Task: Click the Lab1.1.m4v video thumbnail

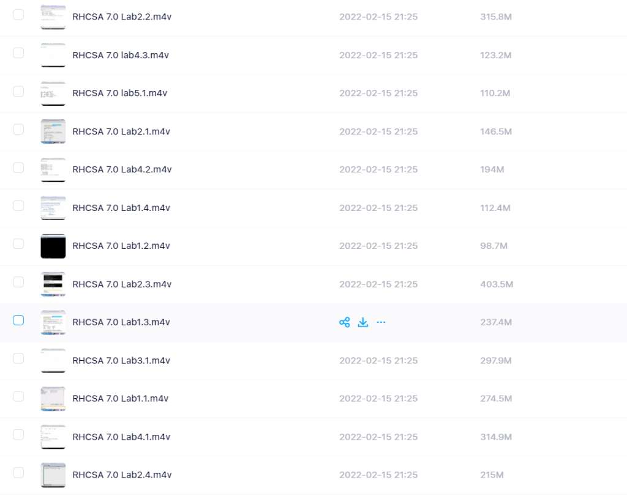Action: click(x=53, y=399)
